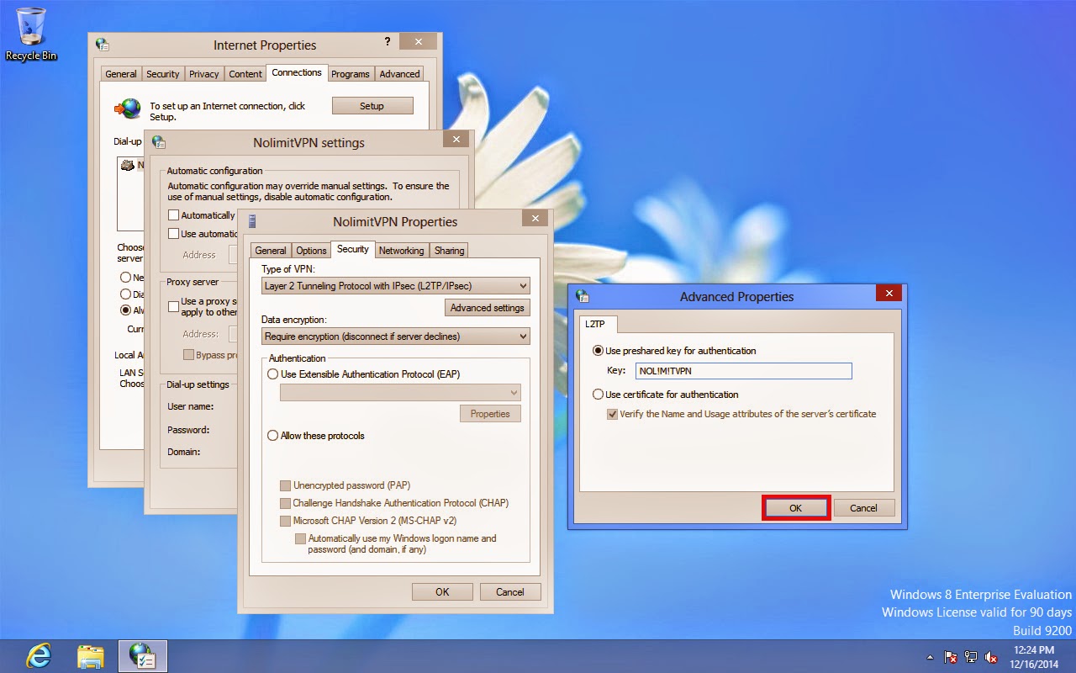The height and width of the screenshot is (673, 1076).
Task: Switch to General tab in NolimitVPN Properties
Action: (x=271, y=251)
